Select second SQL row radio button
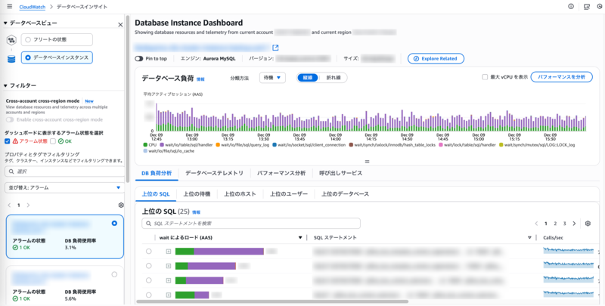Screen dimensions: 605x306 pyautogui.click(x=149, y=266)
